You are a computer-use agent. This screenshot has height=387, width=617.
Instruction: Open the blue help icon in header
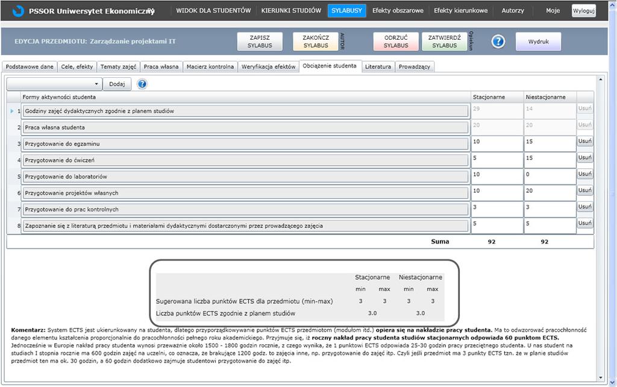pos(498,42)
